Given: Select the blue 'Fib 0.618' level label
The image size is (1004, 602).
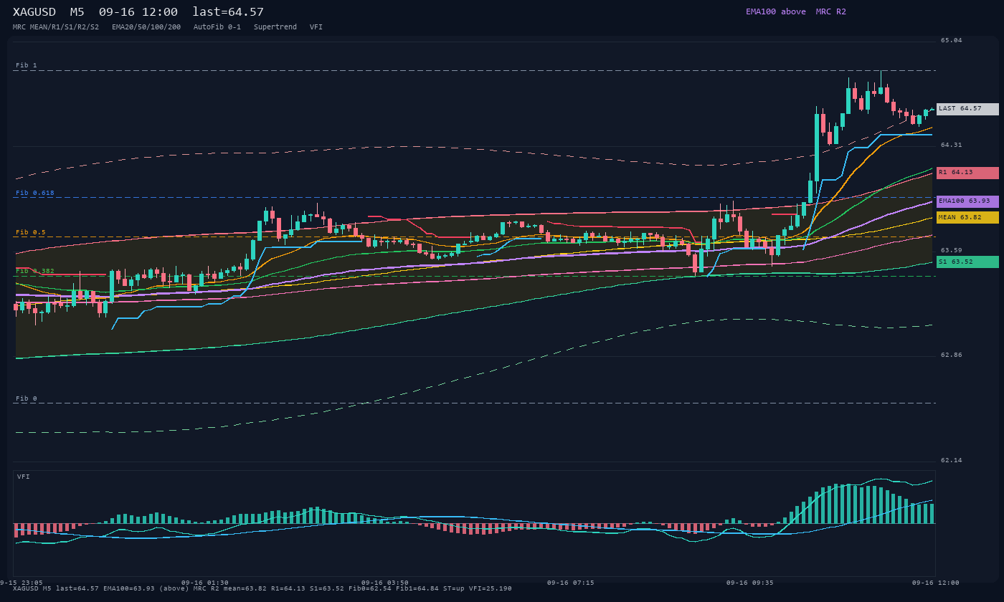Looking at the screenshot, I should (x=35, y=193).
